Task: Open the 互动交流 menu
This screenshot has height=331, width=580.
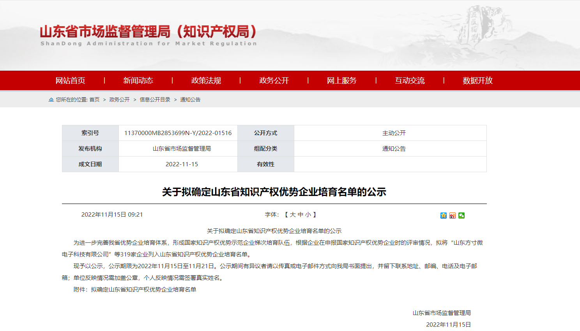Action: (410, 80)
